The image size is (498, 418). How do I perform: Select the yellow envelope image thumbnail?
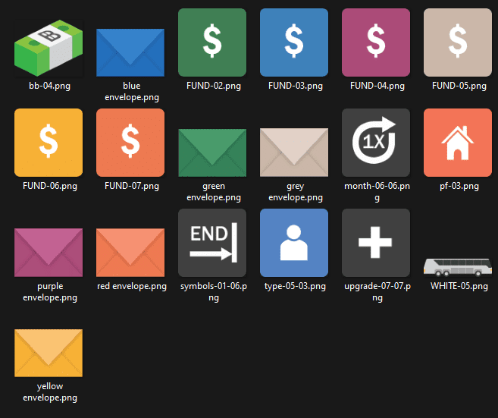point(49,353)
